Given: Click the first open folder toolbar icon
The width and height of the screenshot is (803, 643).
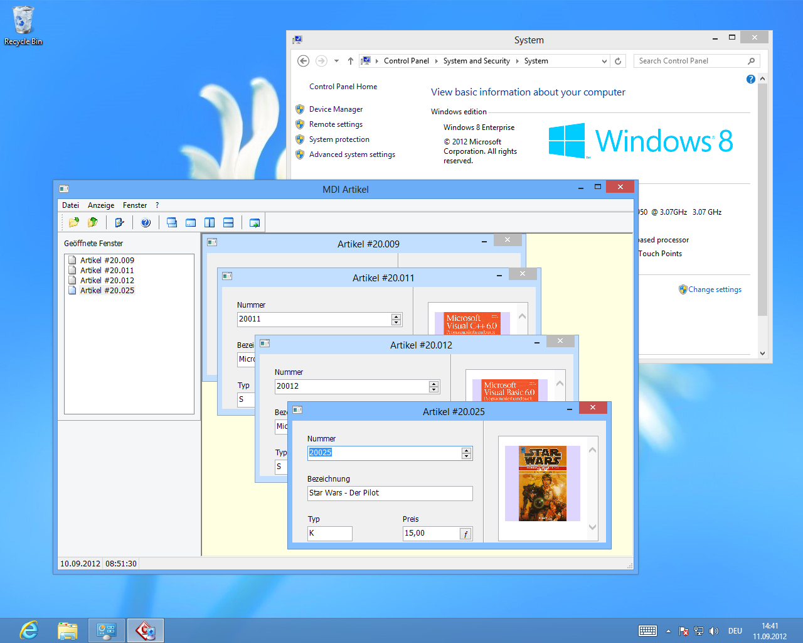Looking at the screenshot, I should point(74,222).
